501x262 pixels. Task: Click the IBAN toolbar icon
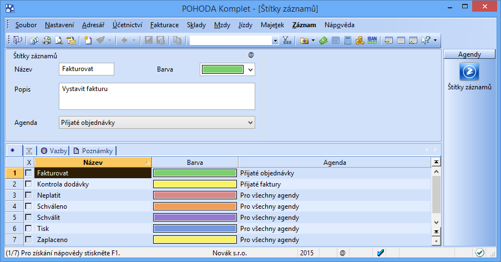[x=372, y=41]
